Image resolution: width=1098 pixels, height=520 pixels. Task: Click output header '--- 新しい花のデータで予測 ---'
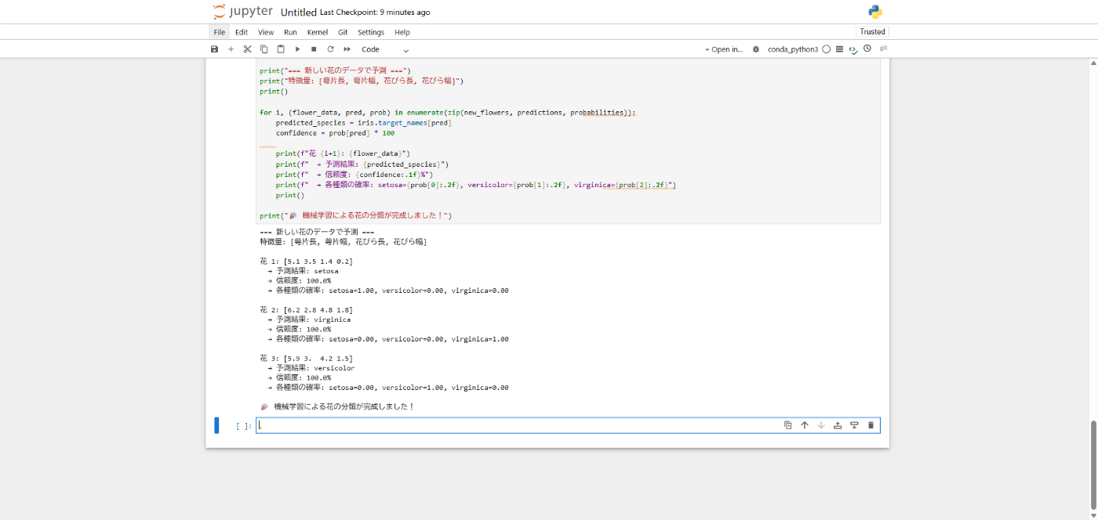pos(317,232)
